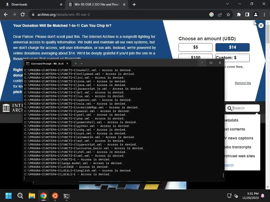The width and height of the screenshot is (270, 202).
Task: Select radio transcripts search option
Action: (238, 147)
